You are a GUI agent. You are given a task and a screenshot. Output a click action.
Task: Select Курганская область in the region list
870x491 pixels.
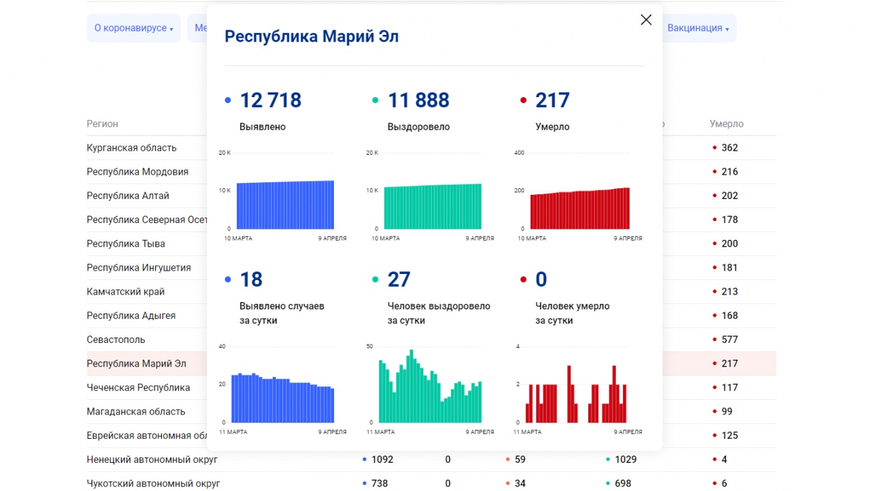(132, 148)
